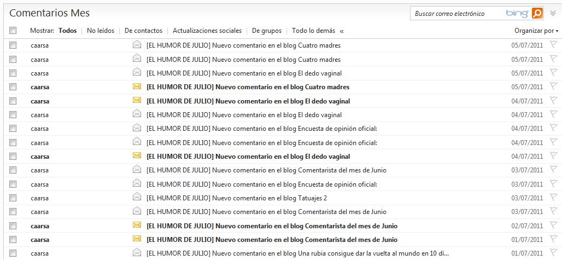Flag the Encuesta de opinión message dated 03/07/2011
This screenshot has height=260, width=562.
(554, 184)
